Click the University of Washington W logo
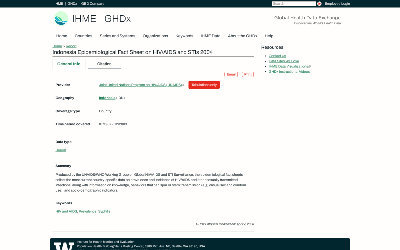The width and height of the screenshot is (400, 250). coord(64,246)
